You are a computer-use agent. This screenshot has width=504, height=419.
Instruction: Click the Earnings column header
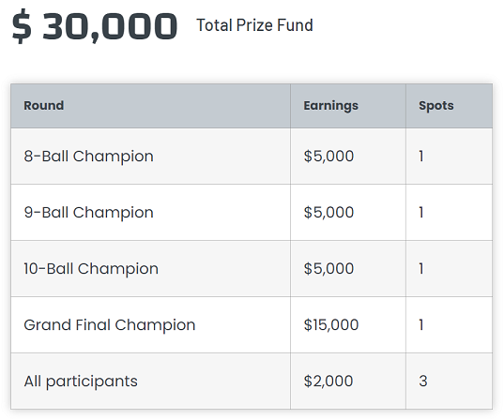click(x=330, y=106)
